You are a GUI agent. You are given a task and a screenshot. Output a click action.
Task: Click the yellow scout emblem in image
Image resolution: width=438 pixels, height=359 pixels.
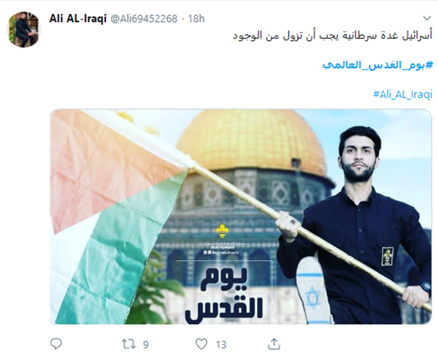click(222, 231)
